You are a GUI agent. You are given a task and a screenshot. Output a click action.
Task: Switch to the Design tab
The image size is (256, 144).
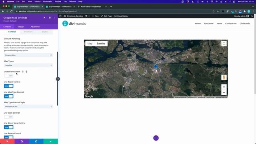pyautogui.click(x=20, y=27)
